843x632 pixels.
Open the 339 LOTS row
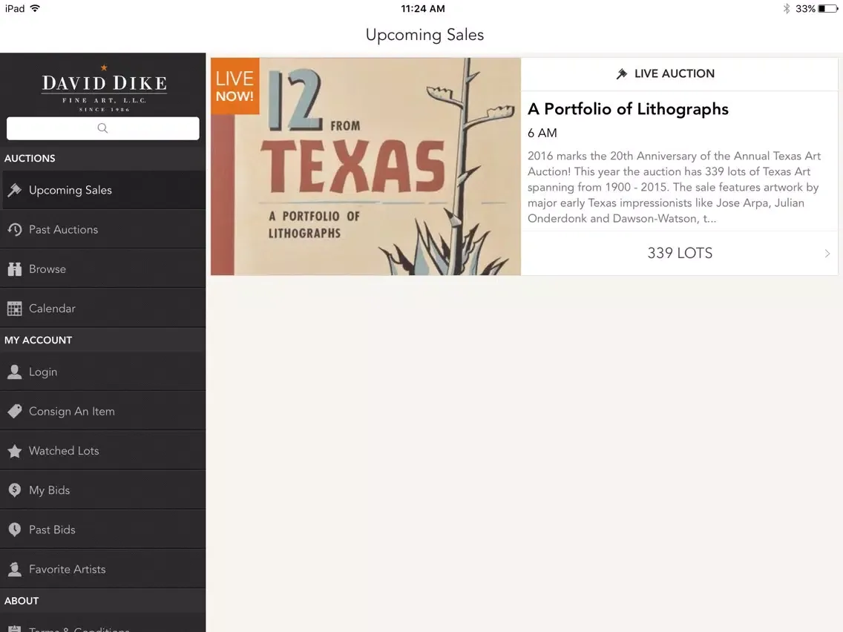tap(679, 253)
